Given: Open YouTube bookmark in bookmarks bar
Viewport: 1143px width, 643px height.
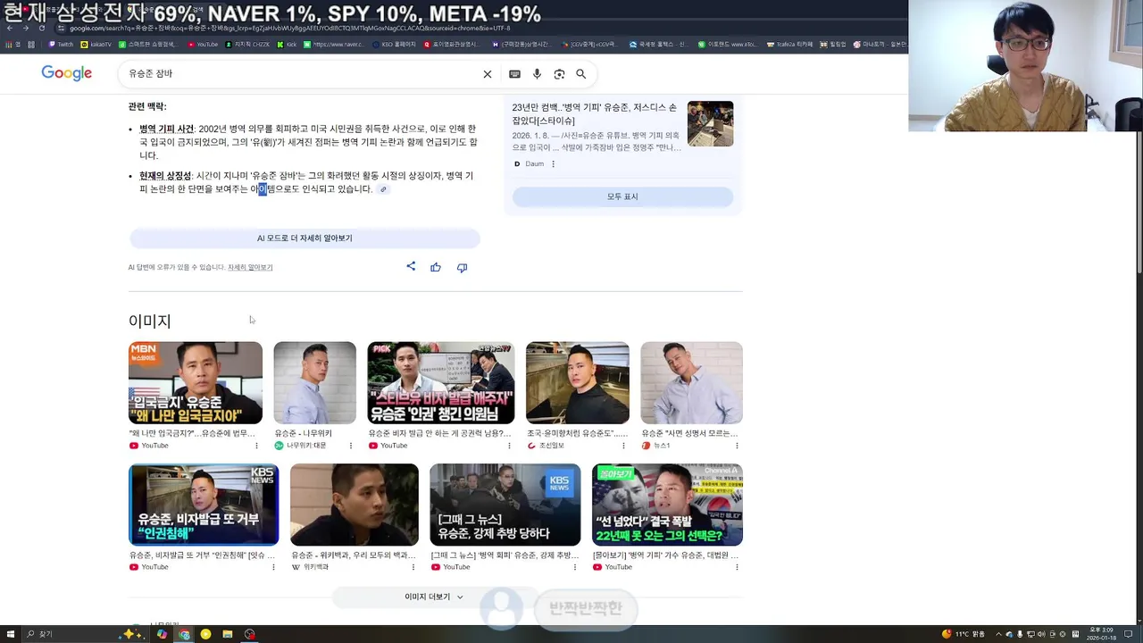Looking at the screenshot, I should (x=202, y=44).
